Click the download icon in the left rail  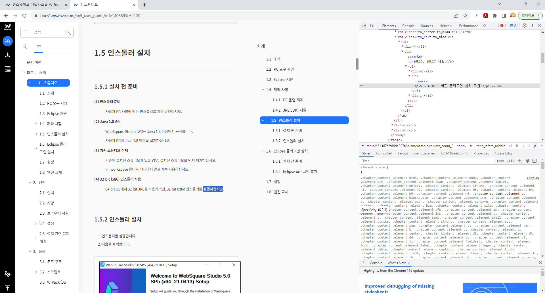point(8,55)
